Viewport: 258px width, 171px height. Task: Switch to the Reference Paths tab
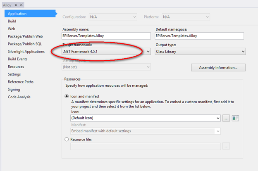(21, 82)
